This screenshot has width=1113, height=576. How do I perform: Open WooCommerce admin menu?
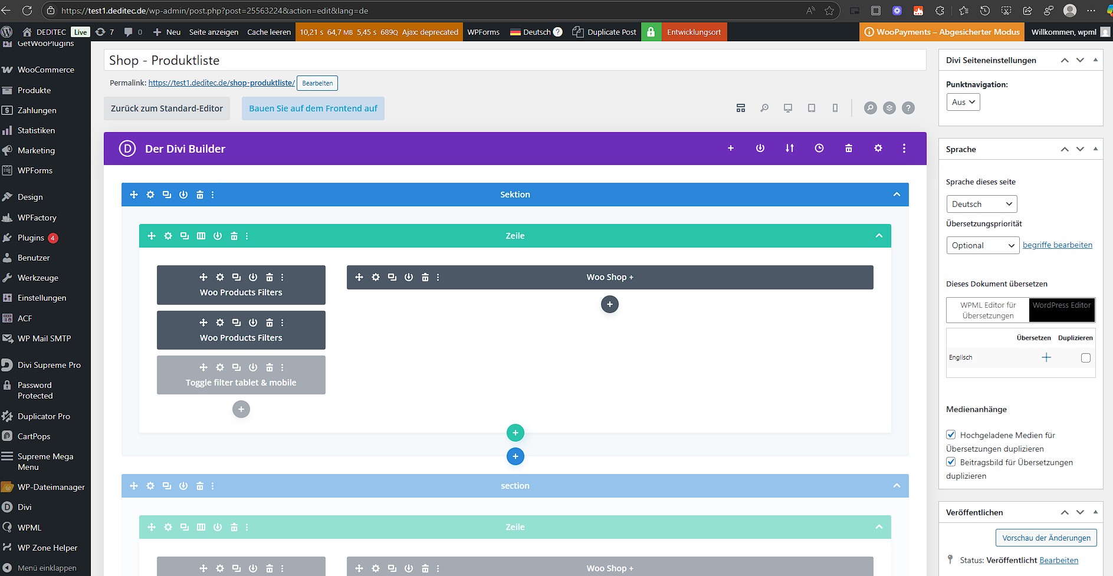[x=45, y=70]
